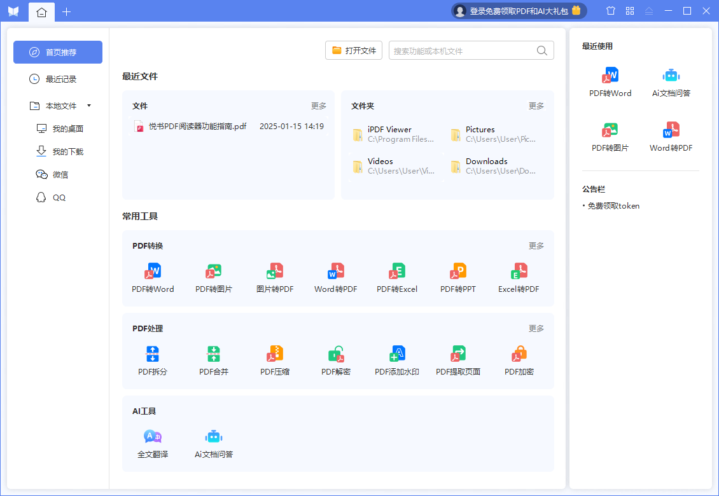
Task: Open the PDF压缩 compression tool
Action: pyautogui.click(x=275, y=361)
